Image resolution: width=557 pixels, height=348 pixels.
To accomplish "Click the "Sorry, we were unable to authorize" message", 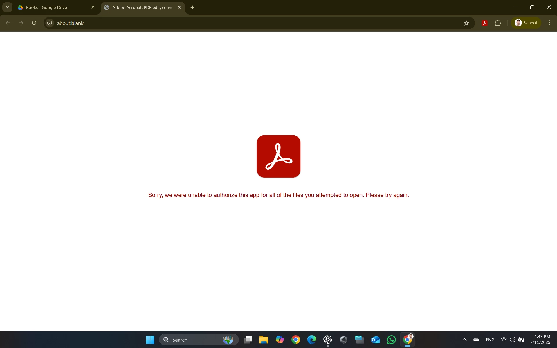I will [x=278, y=195].
